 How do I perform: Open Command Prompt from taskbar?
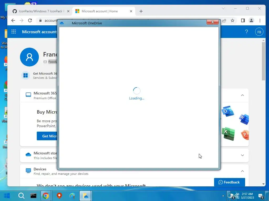tap(33, 196)
